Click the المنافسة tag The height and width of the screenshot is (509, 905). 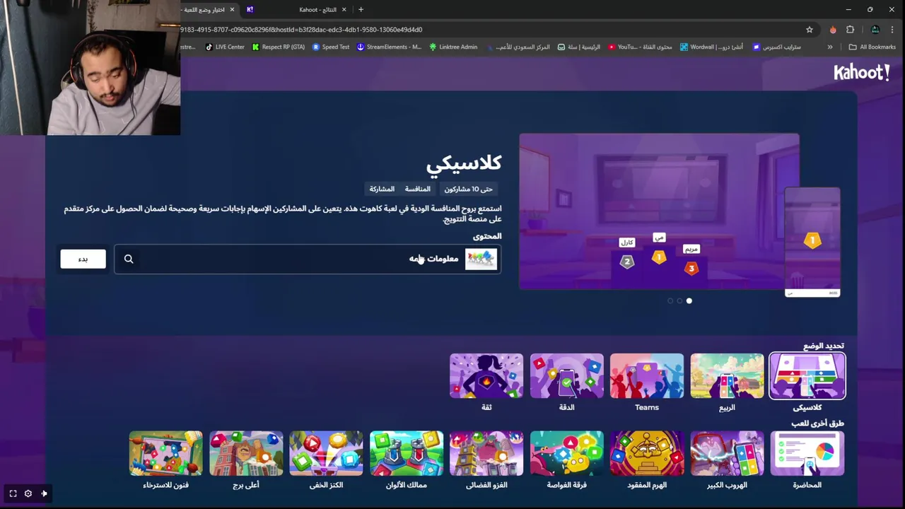point(417,189)
